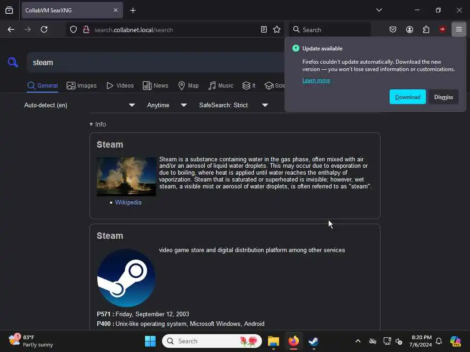Click the Firefox toolbar Search box

coord(330,30)
